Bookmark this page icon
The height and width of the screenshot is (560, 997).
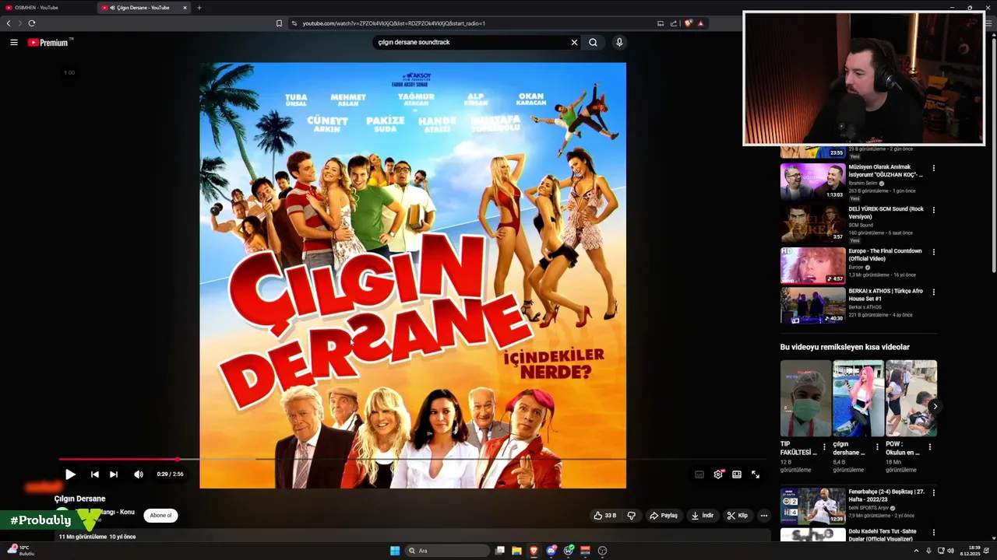point(279,23)
